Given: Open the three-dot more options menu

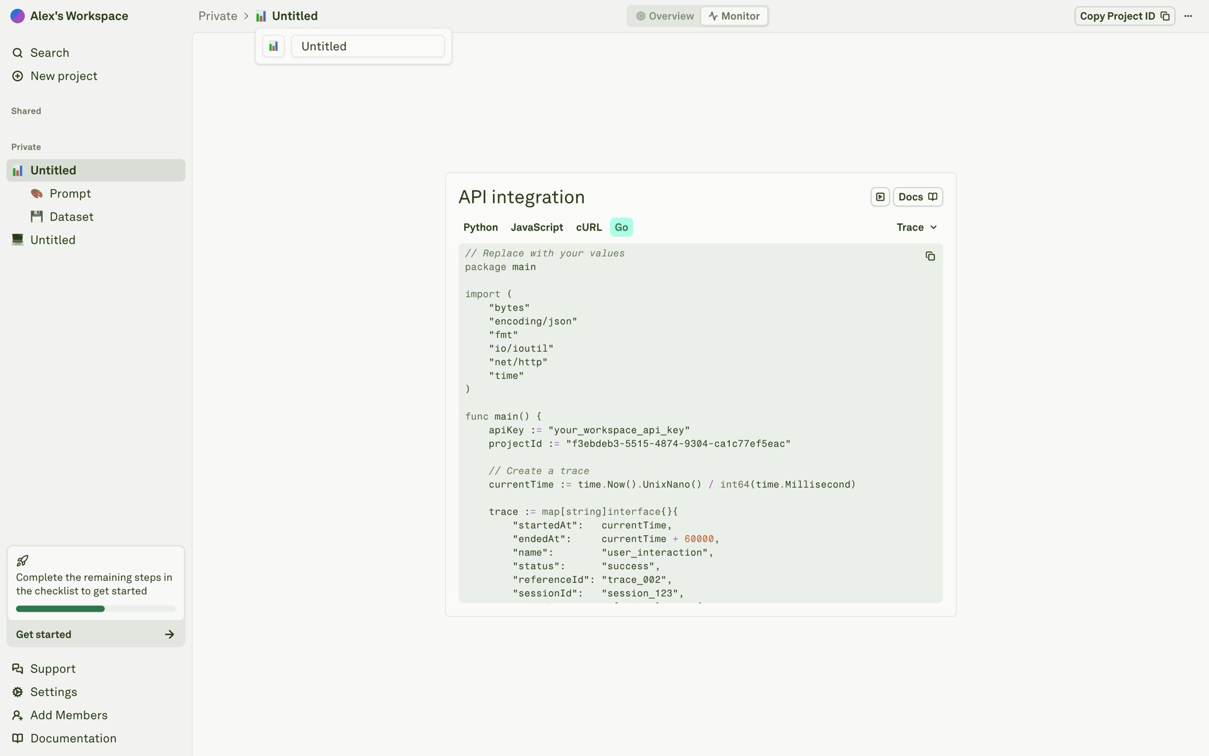Looking at the screenshot, I should (x=1188, y=16).
